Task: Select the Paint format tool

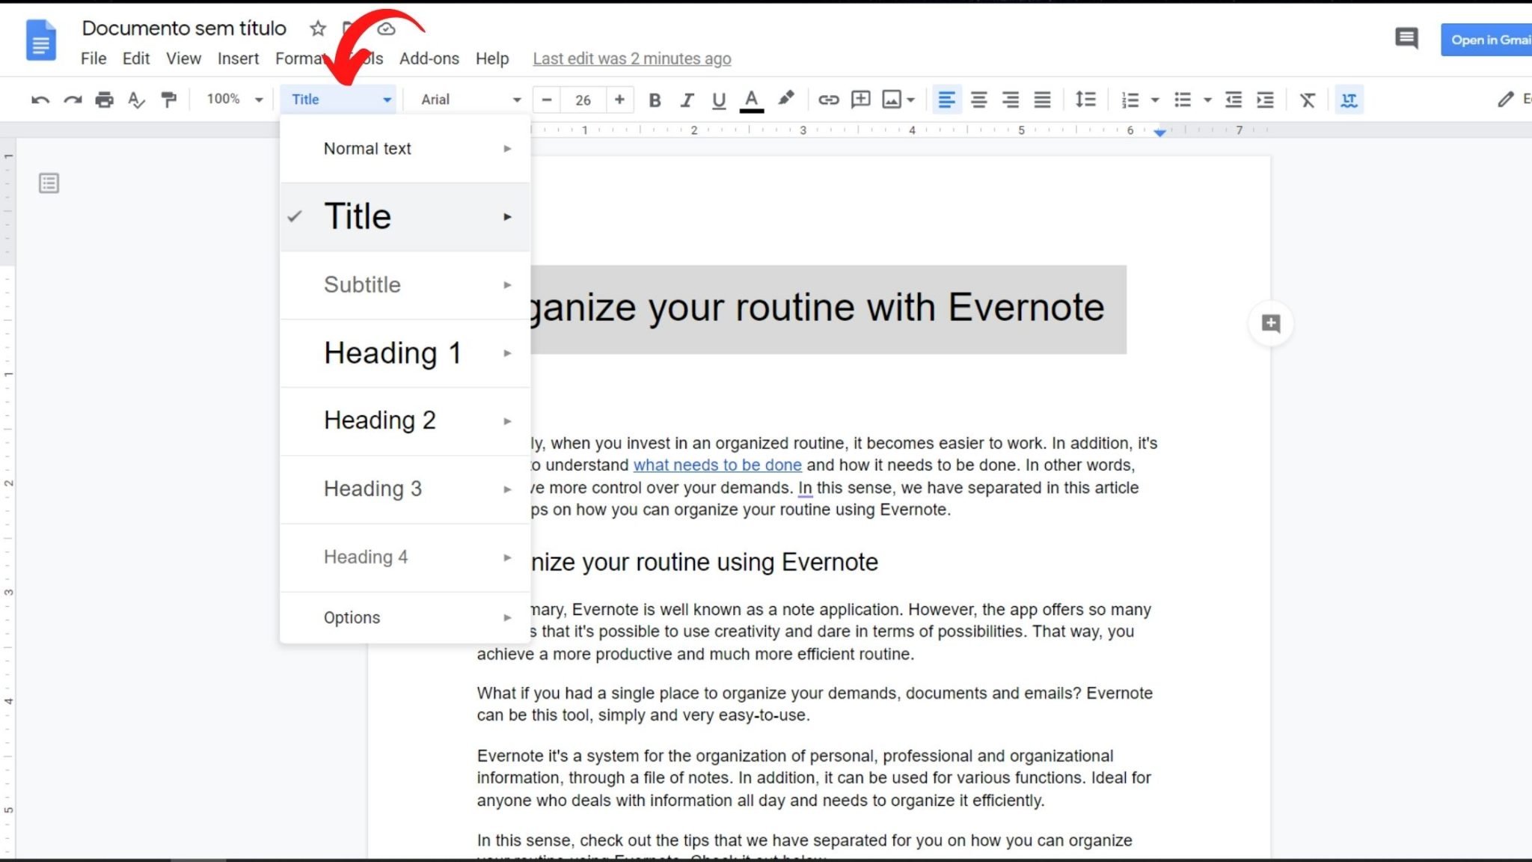Action: pos(169,100)
